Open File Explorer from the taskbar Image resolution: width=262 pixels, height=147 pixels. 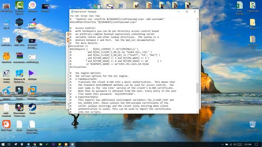coord(41,144)
